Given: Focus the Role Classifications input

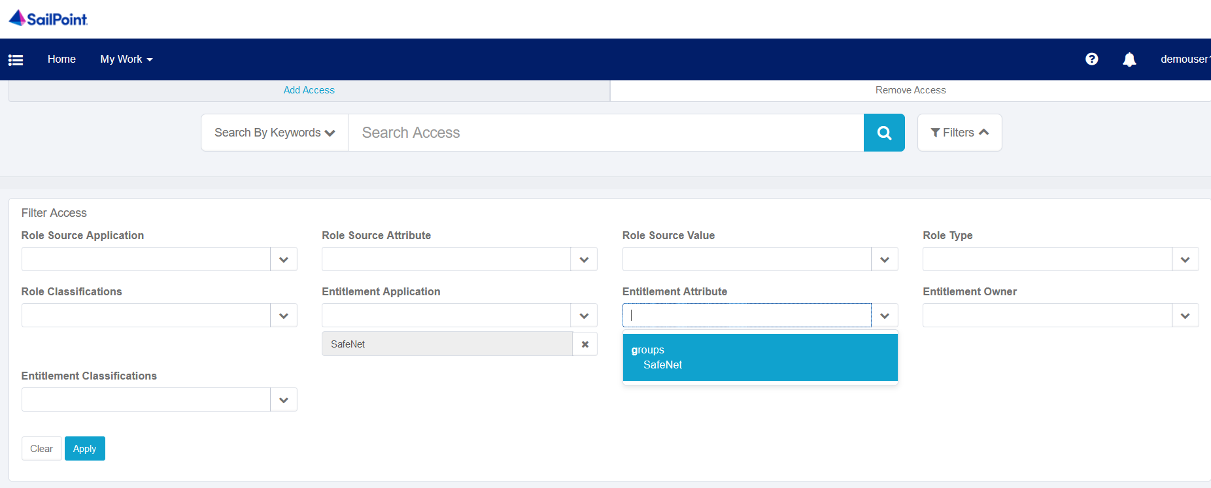Looking at the screenshot, I should [x=146, y=316].
